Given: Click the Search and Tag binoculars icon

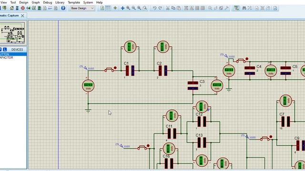Looking at the screenshot, I should [244, 8].
